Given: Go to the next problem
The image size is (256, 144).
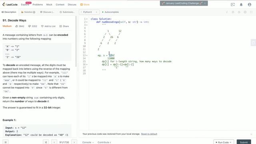Looking at the screenshot, I should [74, 142].
